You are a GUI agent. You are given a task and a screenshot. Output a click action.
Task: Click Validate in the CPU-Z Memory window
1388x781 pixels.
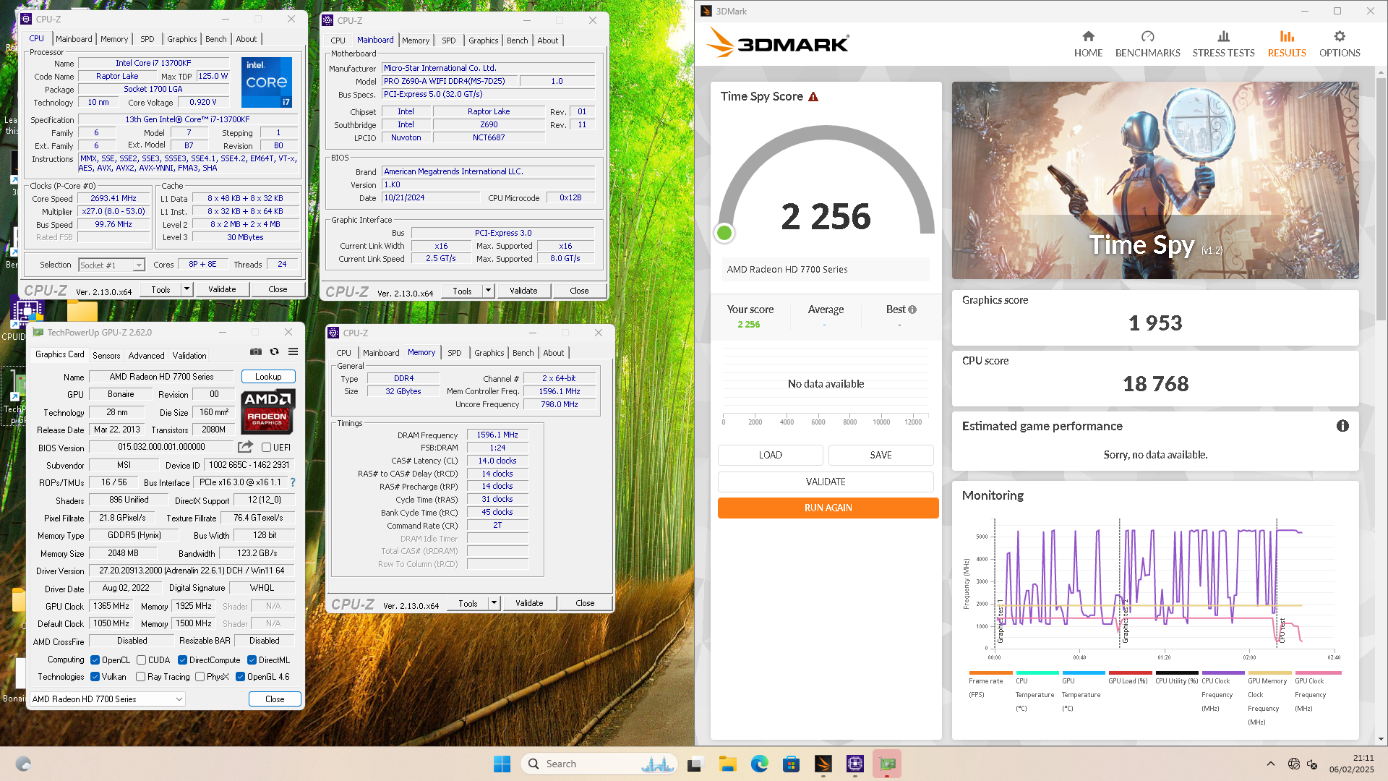[529, 603]
